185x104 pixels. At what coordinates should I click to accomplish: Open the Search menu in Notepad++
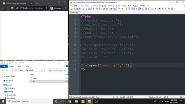(x=81, y=6)
